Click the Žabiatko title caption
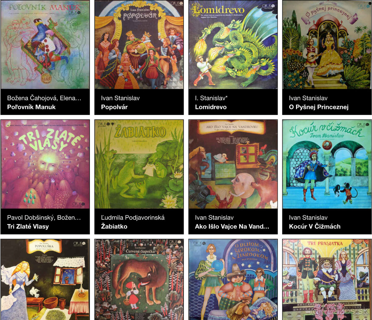Image resolution: width=372 pixels, height=320 pixels. [x=114, y=226]
